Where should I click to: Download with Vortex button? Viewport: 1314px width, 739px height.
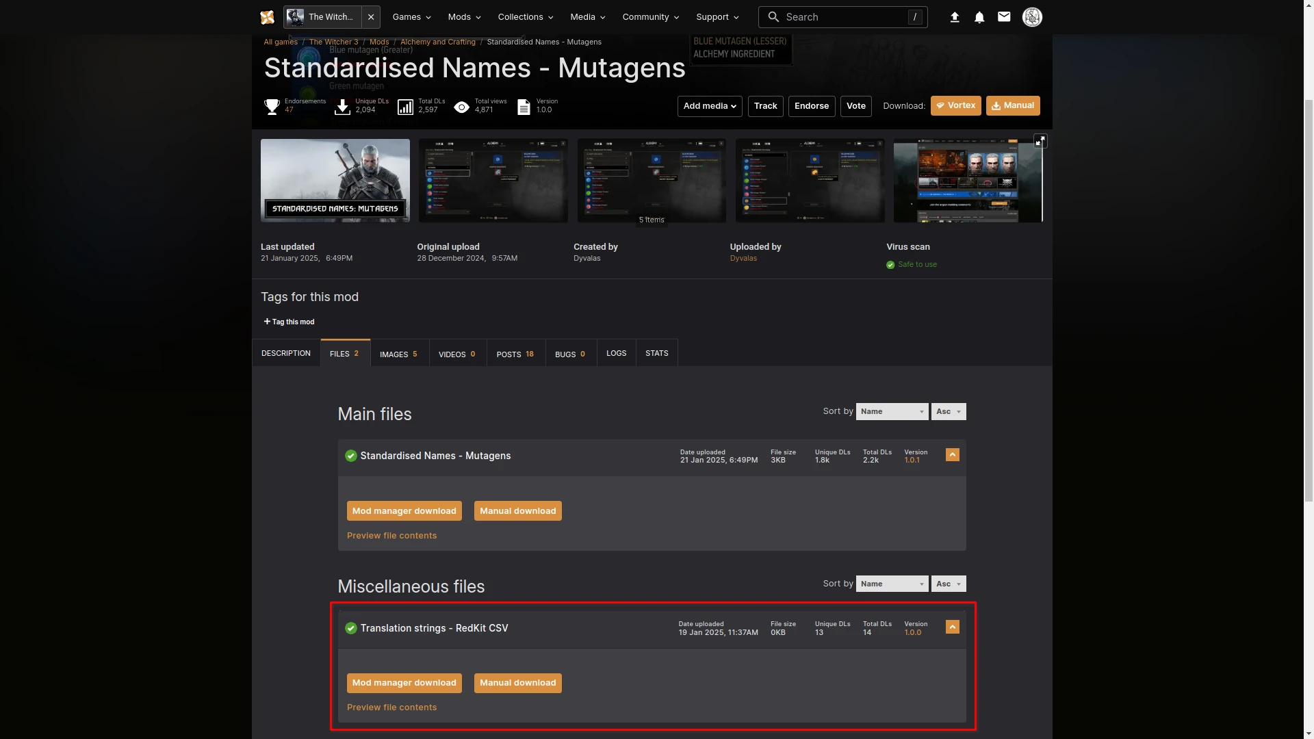[x=955, y=105]
